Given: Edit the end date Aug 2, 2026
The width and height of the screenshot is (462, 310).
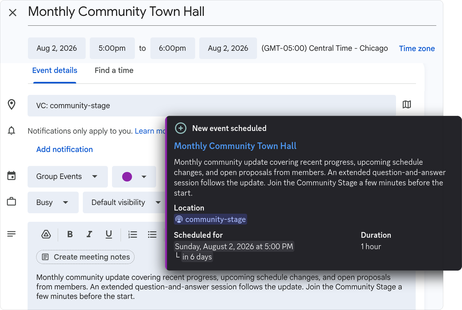Looking at the screenshot, I should coord(228,48).
